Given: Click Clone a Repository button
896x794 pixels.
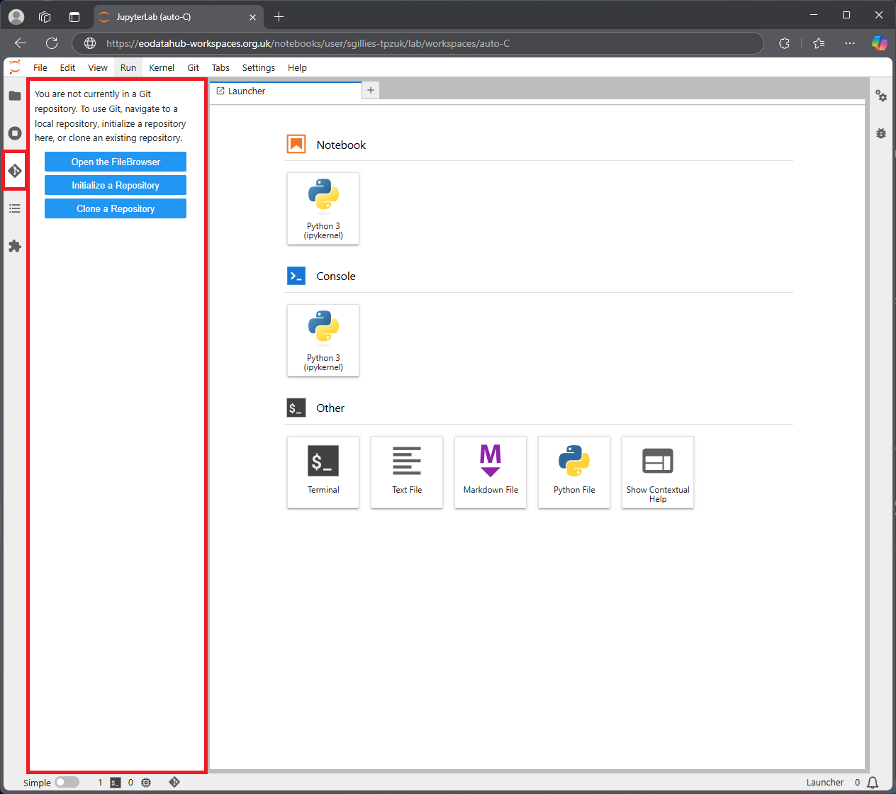Looking at the screenshot, I should (116, 208).
